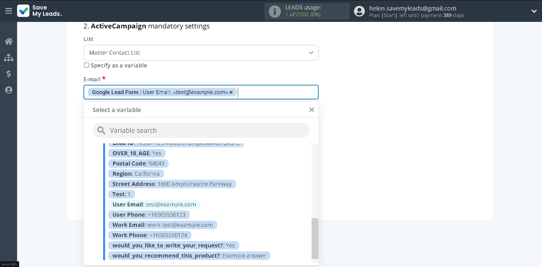
Task: Click the LEADS usage info icon
Action: pyautogui.click(x=275, y=11)
